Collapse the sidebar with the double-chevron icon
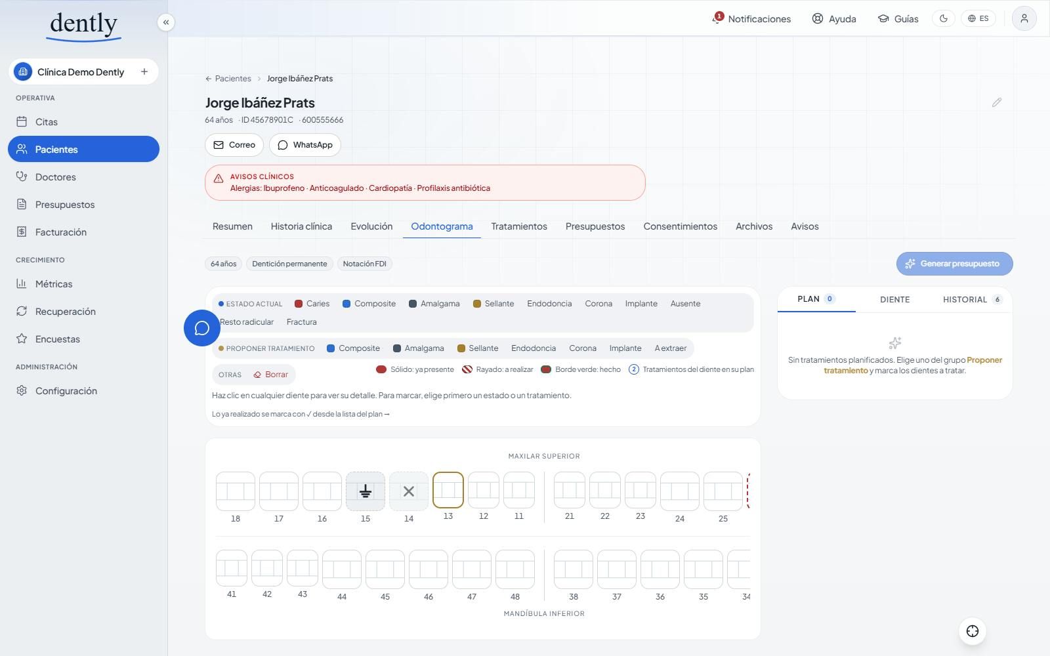This screenshot has height=656, width=1050. pos(166,22)
